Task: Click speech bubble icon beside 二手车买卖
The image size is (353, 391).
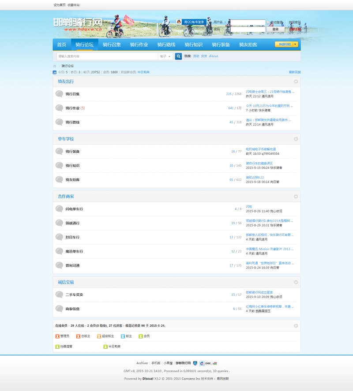Action: 59,294
